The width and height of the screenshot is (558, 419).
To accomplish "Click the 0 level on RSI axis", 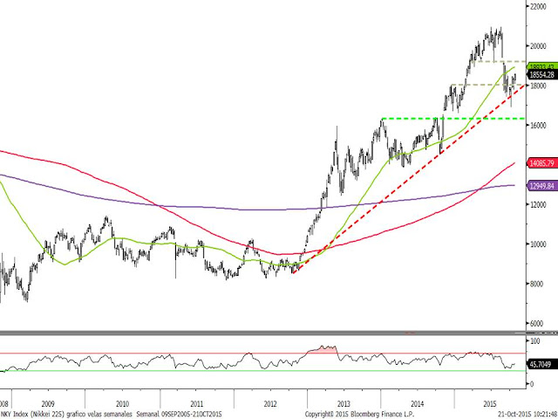I will pos(532,384).
